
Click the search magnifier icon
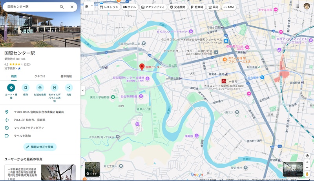click(x=62, y=7)
